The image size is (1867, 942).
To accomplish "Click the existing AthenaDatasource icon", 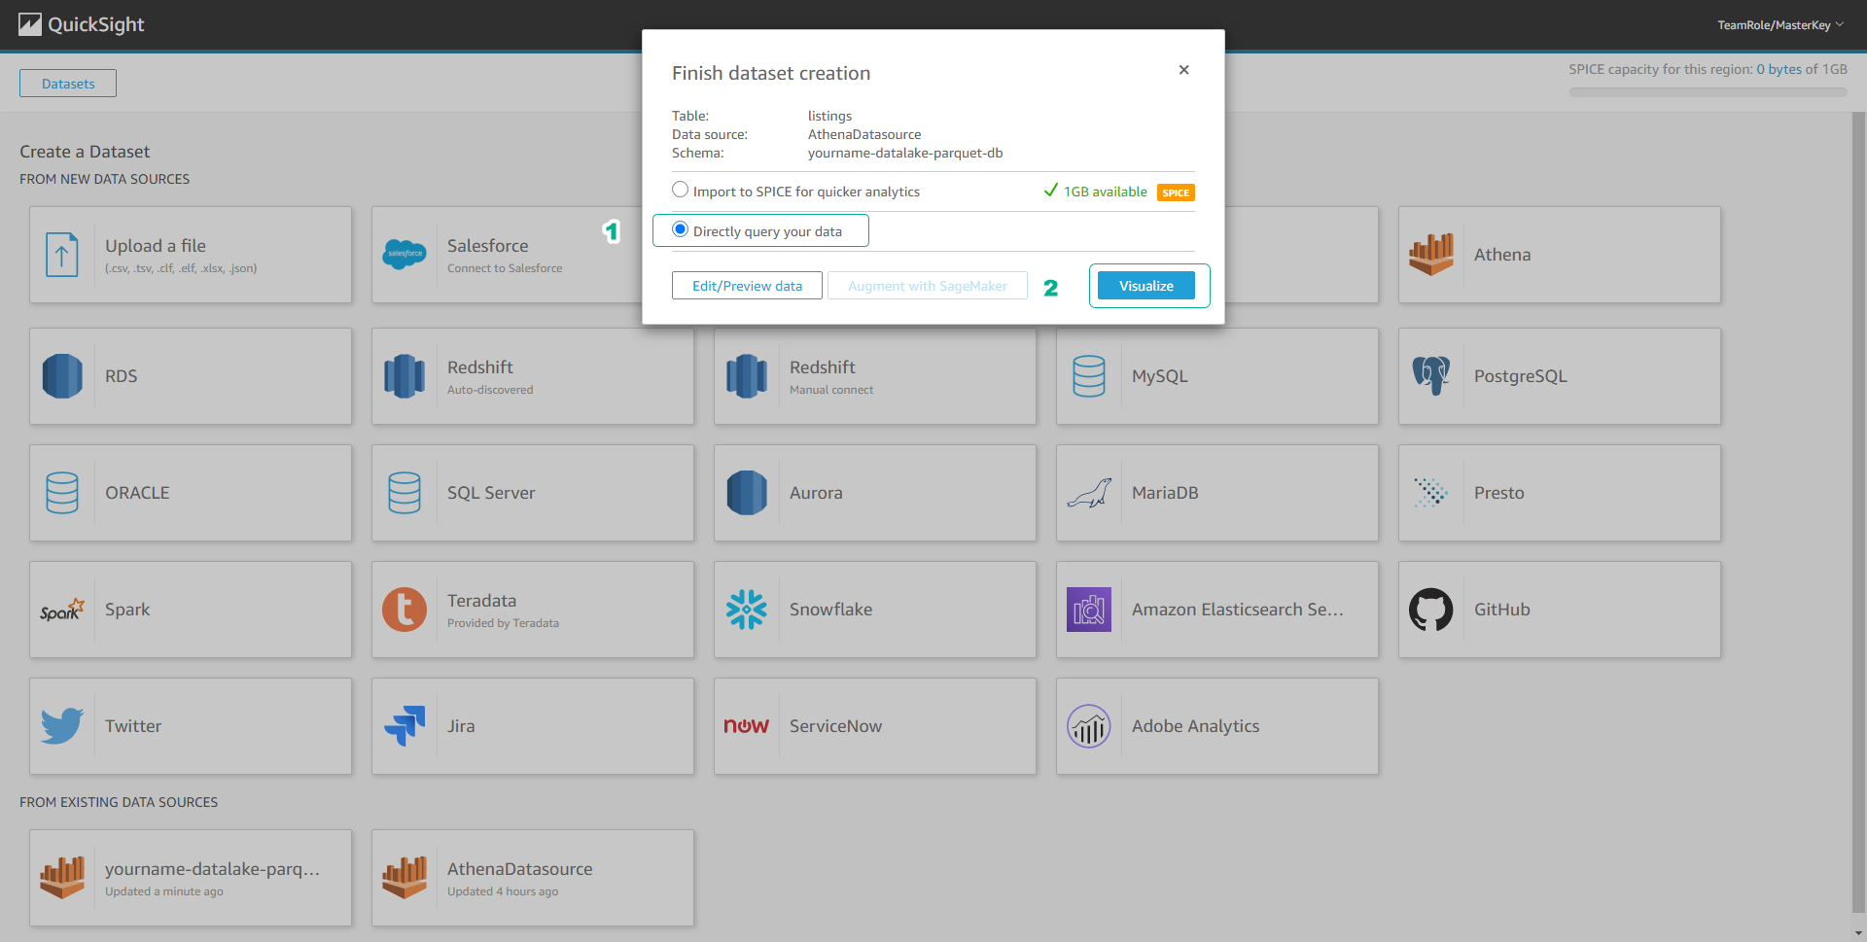I will [405, 878].
